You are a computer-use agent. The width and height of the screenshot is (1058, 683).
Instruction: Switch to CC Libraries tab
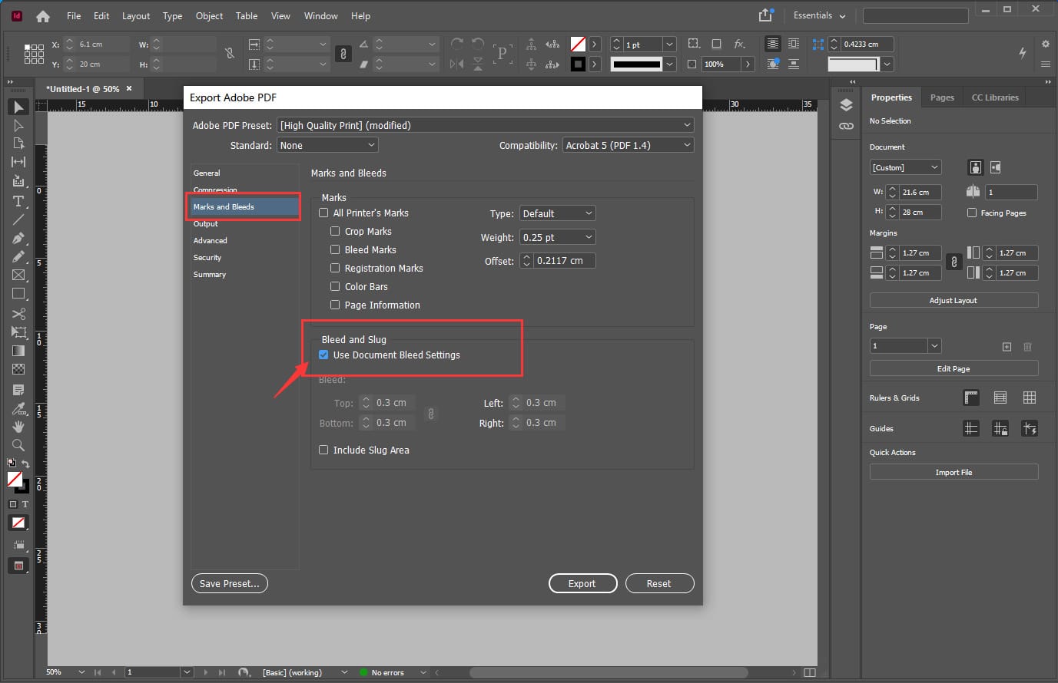coord(995,97)
